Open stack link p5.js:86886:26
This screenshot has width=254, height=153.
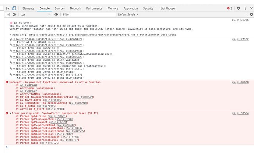coord(47,57)
